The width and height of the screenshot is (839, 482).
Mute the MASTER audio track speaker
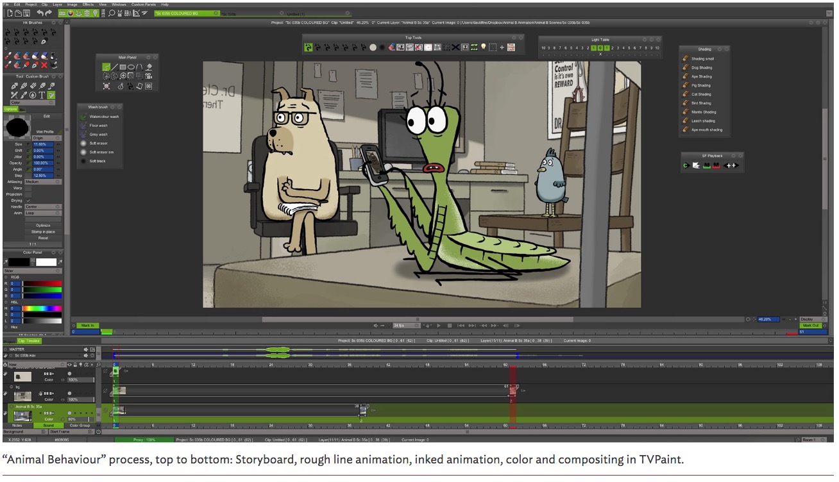point(86,349)
